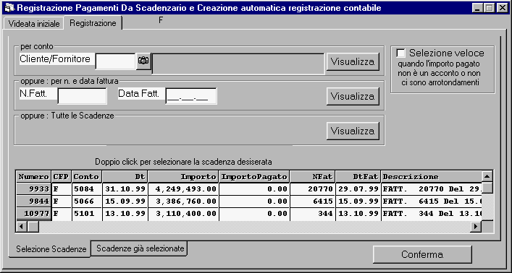Click the Conto cell 5101
This screenshot has height=273, width=512.
(86, 214)
